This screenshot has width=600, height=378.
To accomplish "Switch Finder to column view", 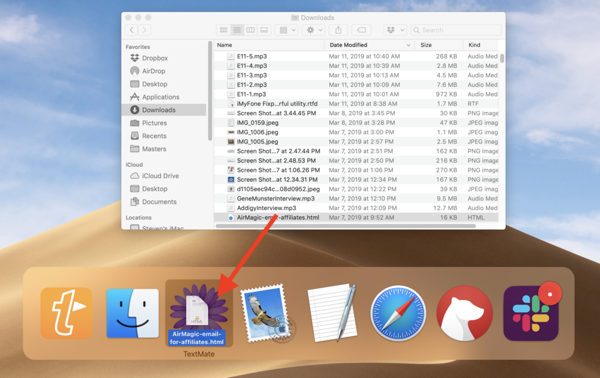I will (250, 30).
